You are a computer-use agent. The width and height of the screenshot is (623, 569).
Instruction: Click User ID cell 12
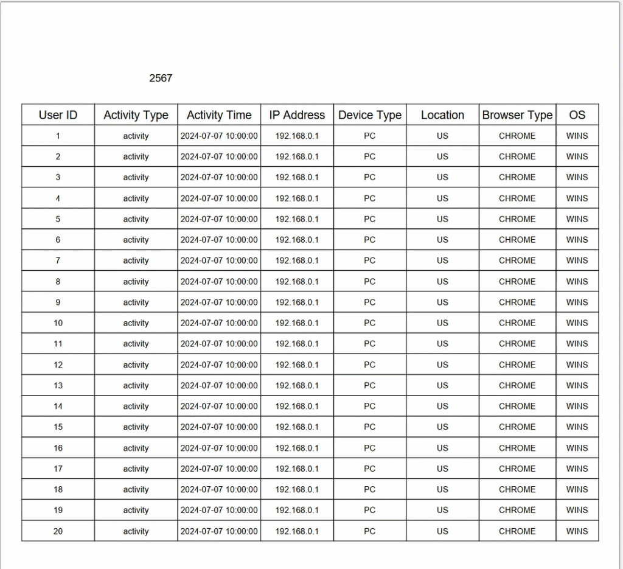click(x=58, y=365)
